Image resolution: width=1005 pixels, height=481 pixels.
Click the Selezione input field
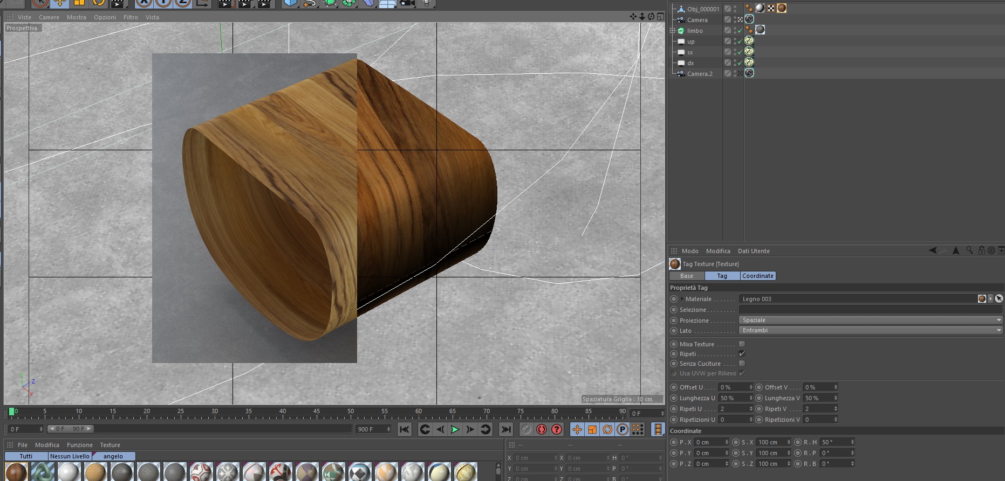pyautogui.click(x=870, y=310)
